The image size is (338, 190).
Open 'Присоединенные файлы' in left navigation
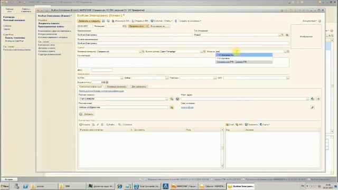coord(51,26)
